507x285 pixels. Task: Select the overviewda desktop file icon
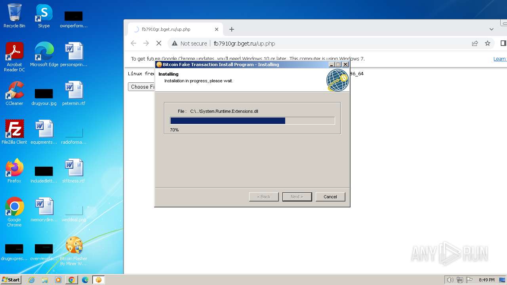click(x=44, y=252)
